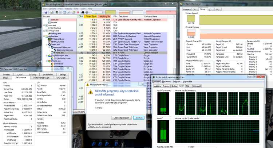Screen dimensions: 273x148
Task: Click the explorer.exe folder icon
Action: coord(47,36)
